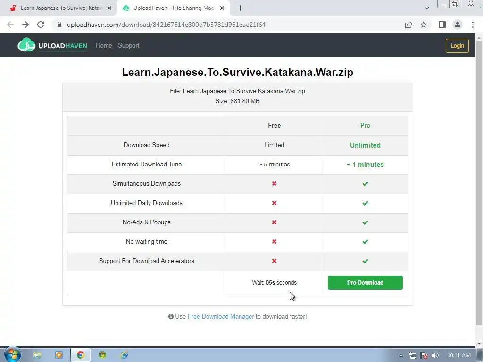Click the padlock site info icon
The height and width of the screenshot is (362, 483).
pyautogui.click(x=60, y=25)
